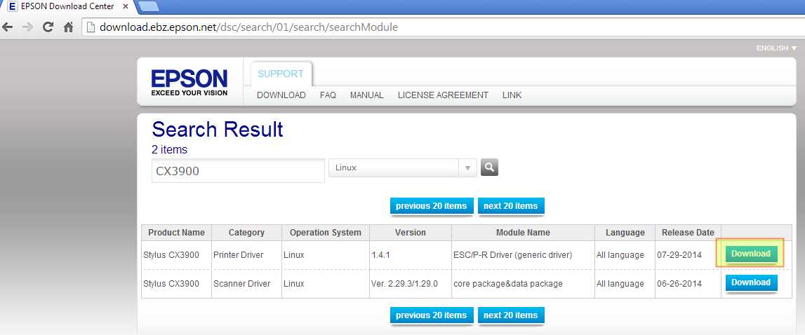Image resolution: width=805 pixels, height=335 pixels.
Task: Open the MANUAL menu item
Action: (366, 95)
